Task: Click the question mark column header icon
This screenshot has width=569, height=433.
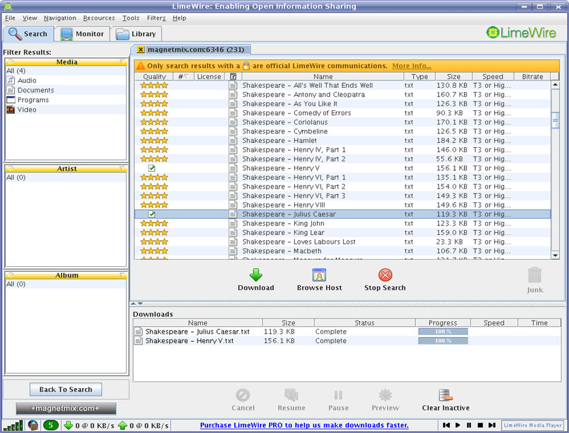Action: (x=233, y=76)
